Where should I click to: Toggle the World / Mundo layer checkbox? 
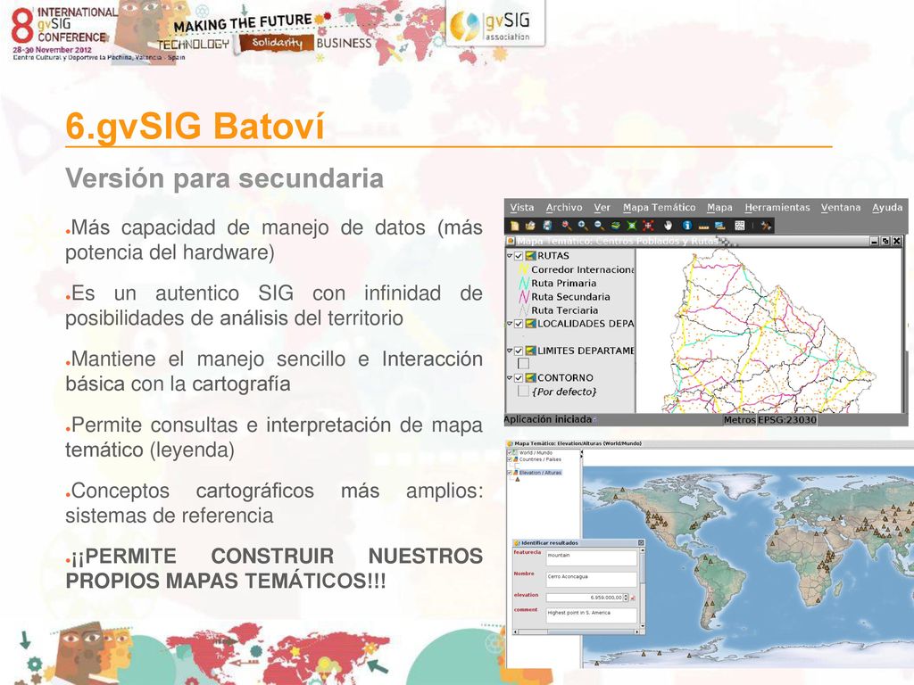click(510, 452)
